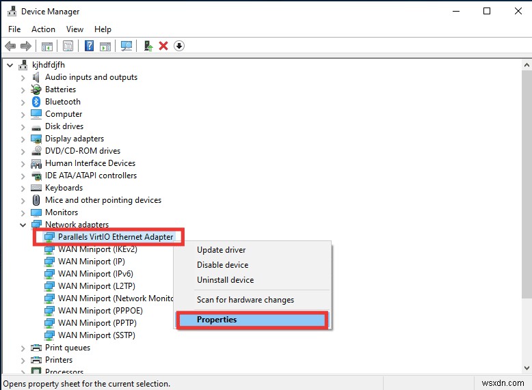Click the Batteries category icon
The image size is (532, 390).
(x=36, y=89)
